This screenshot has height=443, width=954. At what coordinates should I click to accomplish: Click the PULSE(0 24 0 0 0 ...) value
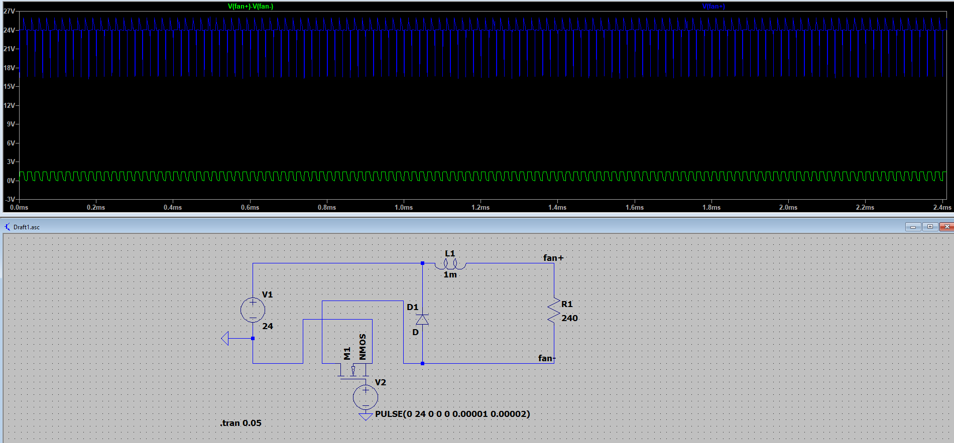(452, 414)
